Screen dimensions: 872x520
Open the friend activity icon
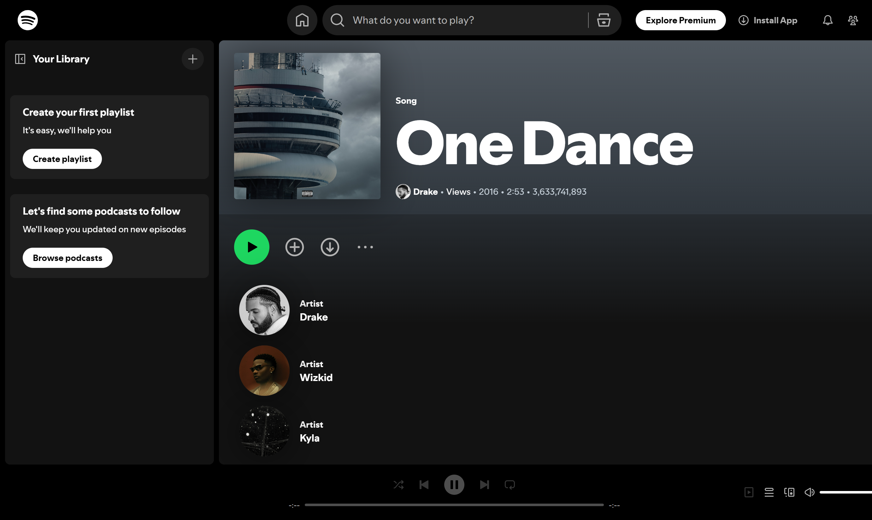[x=853, y=20]
